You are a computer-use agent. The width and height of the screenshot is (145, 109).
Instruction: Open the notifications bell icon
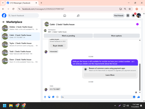(133, 15)
